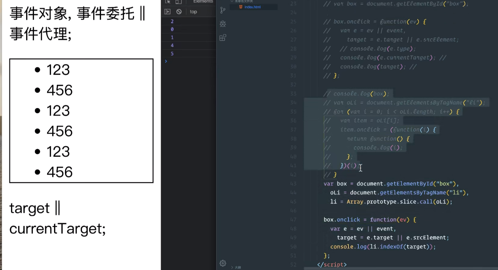The width and height of the screenshot is (498, 270).
Task: Show the console sidebar icon
Action: pyautogui.click(x=167, y=12)
